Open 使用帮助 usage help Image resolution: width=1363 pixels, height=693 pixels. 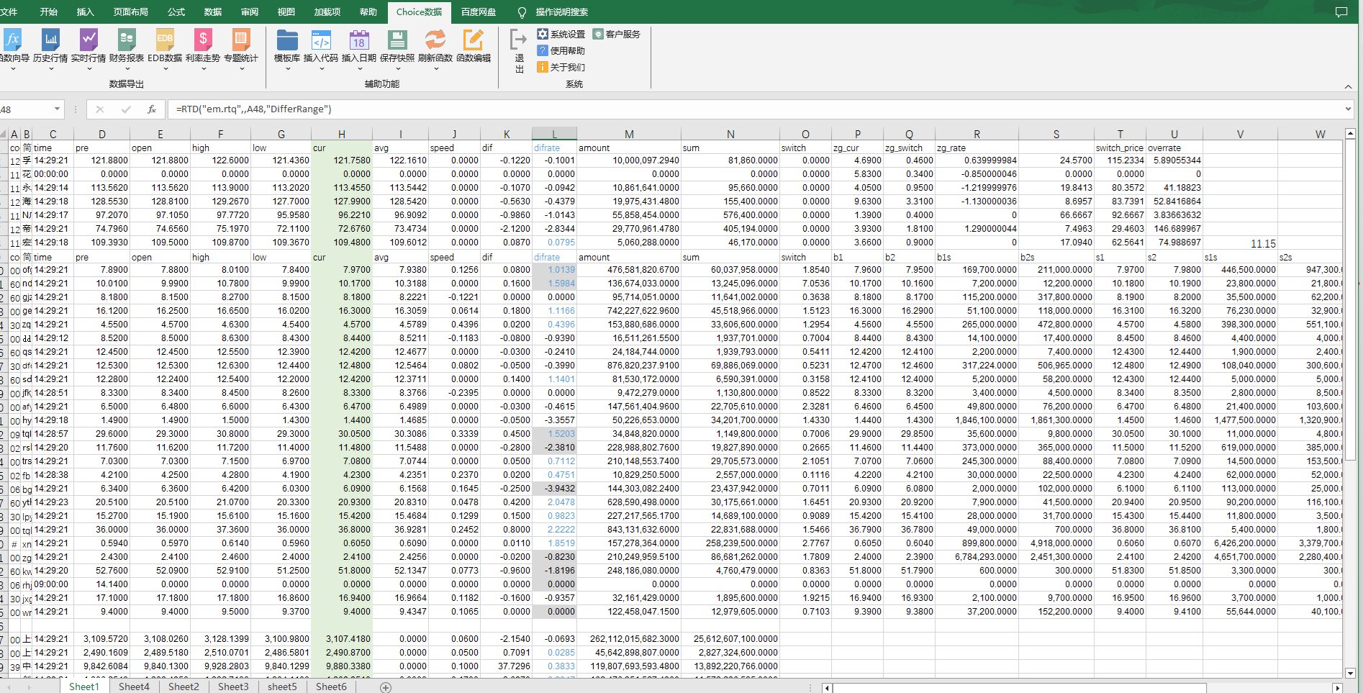point(561,50)
